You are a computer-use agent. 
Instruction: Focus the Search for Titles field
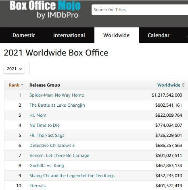tap(140, 10)
